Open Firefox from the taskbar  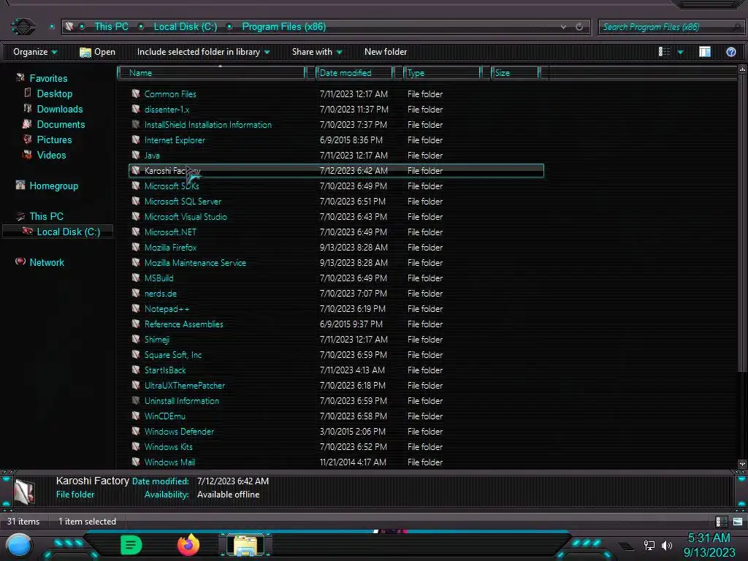click(188, 545)
